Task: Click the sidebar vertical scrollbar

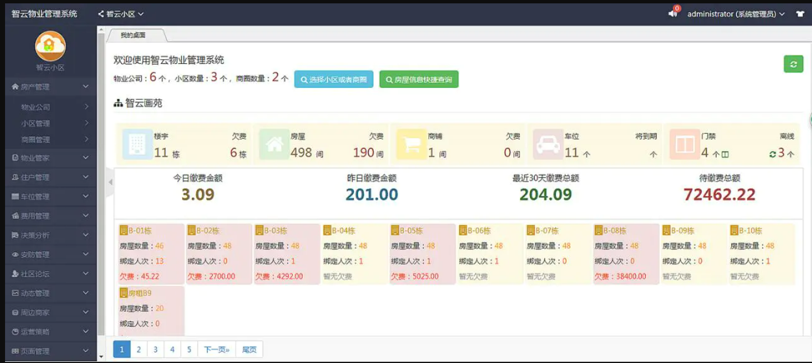Action: tap(101, 185)
